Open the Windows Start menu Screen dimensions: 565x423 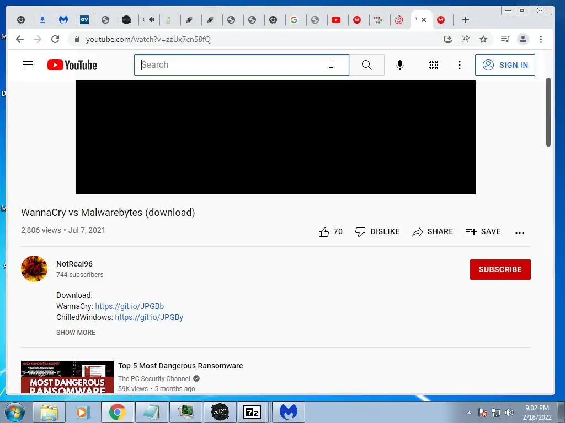[x=15, y=412]
